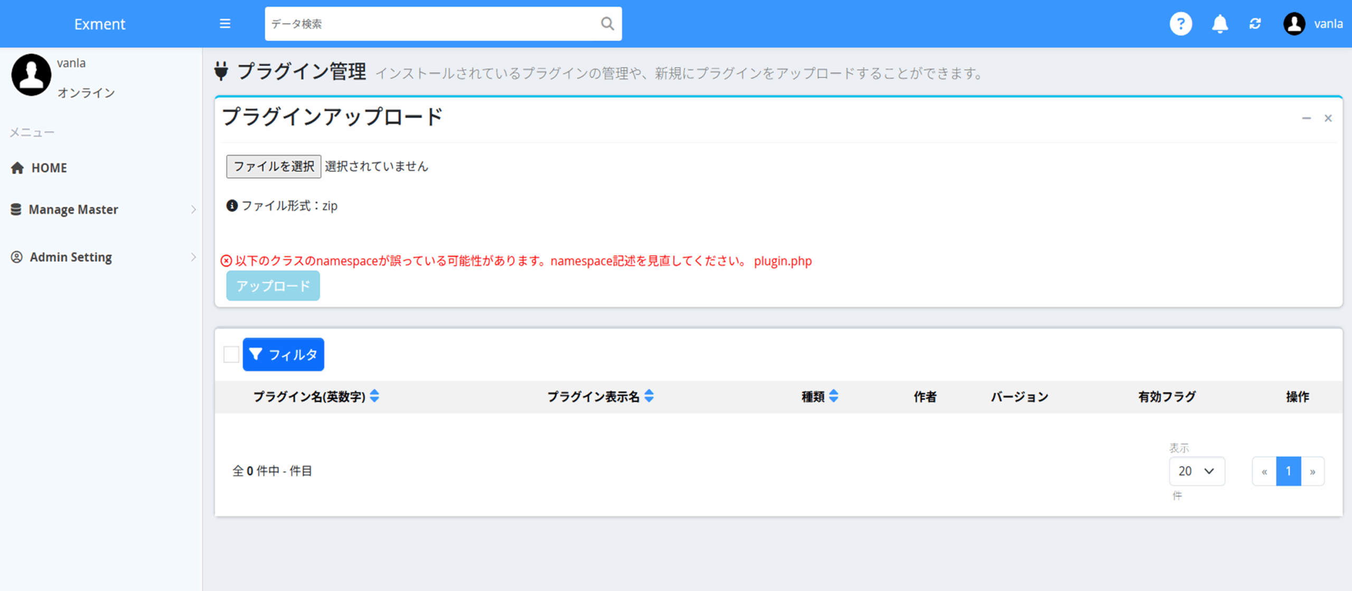Viewport: 1352px width, 591px height.
Task: Click the HOME house icon
Action: click(17, 168)
